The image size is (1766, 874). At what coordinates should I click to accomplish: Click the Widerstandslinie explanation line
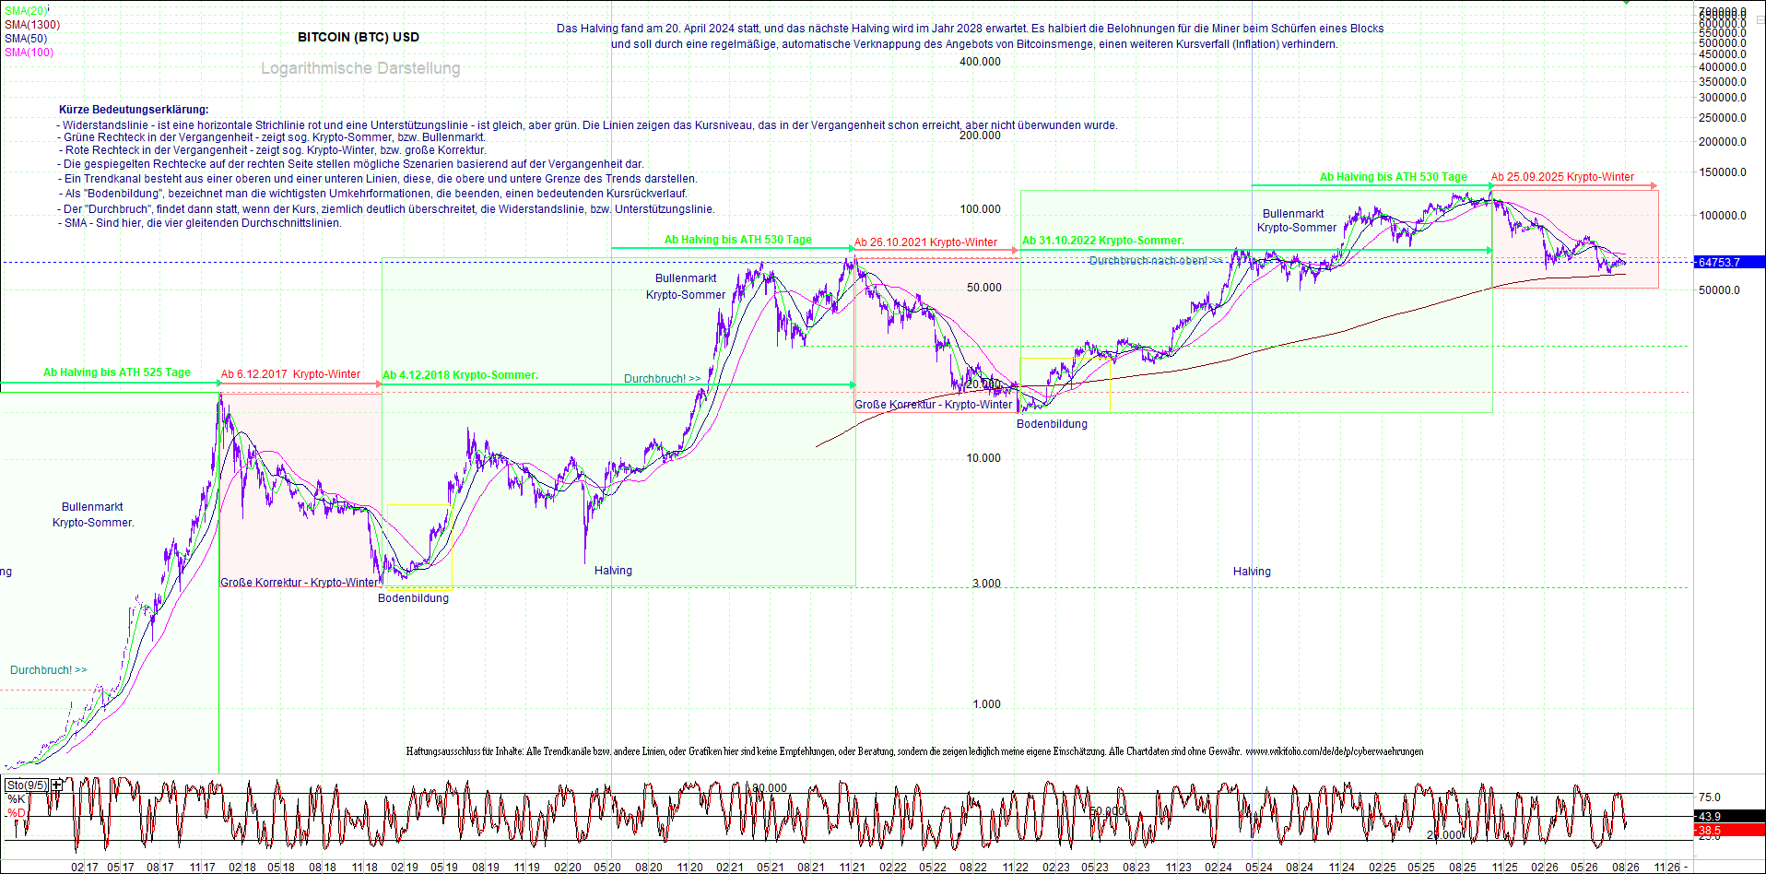click(x=587, y=125)
